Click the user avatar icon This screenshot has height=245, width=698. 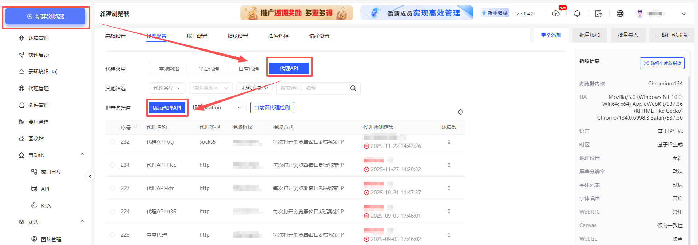coord(640,13)
